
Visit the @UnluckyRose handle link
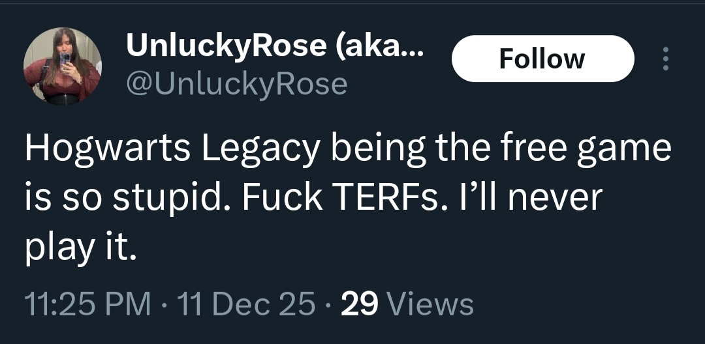tap(236, 84)
